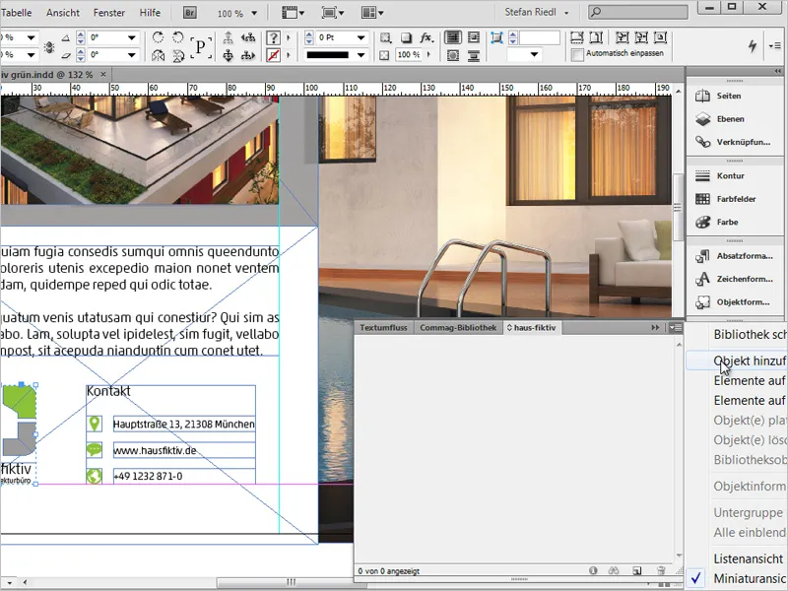Click the search field in app bar
788x591 pixels.
[x=638, y=12]
